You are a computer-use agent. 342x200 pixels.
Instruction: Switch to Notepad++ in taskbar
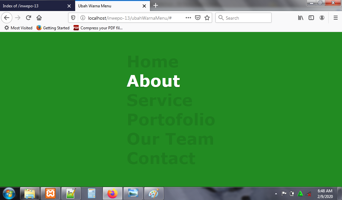71,193
